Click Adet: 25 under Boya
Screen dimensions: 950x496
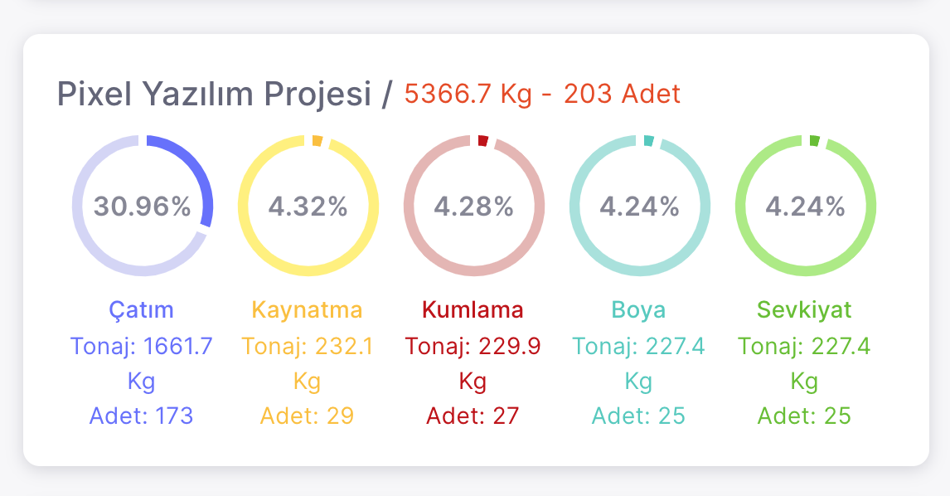pyautogui.click(x=639, y=416)
